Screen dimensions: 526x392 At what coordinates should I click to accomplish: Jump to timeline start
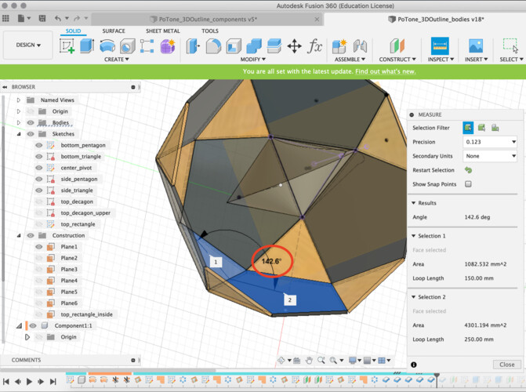point(6,382)
